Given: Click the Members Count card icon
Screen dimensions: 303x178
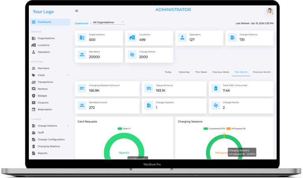Looking at the screenshot, I should [82, 105].
